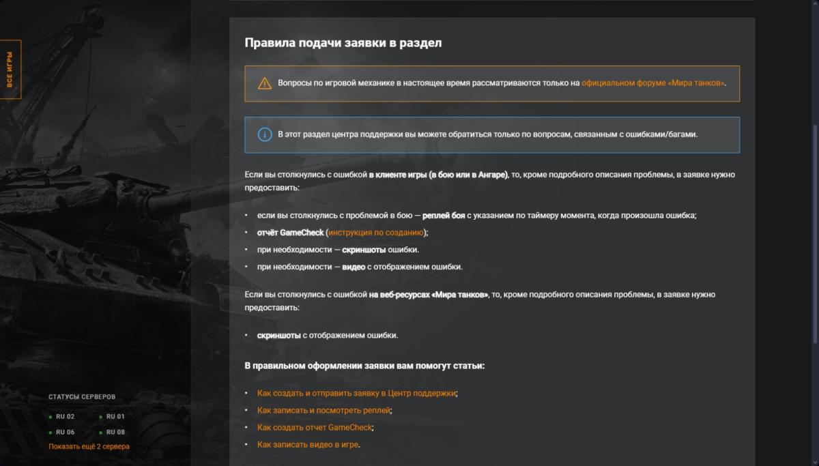The height and width of the screenshot is (466, 819).
Task: Open the ВСЕ ИГРЫ side tab
Action: click(x=10, y=70)
